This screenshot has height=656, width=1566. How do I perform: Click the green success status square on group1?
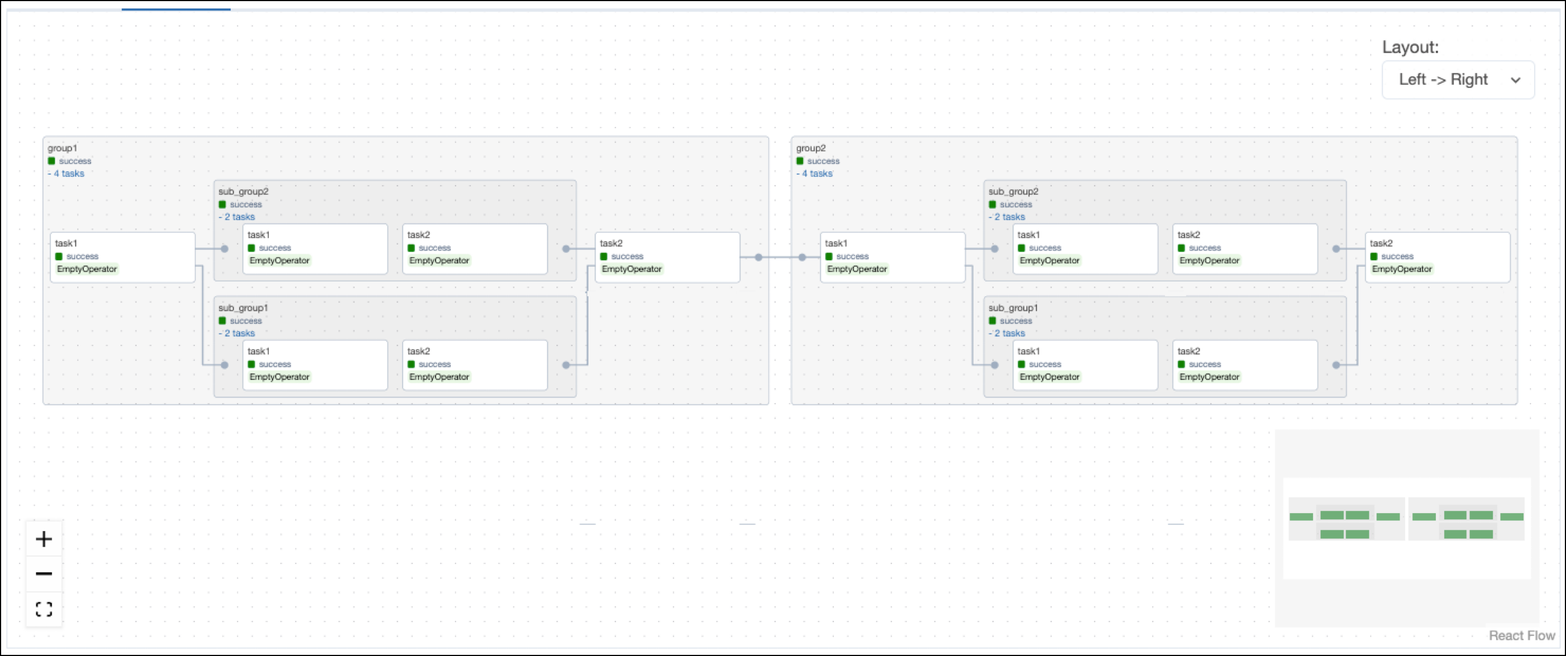coord(52,160)
